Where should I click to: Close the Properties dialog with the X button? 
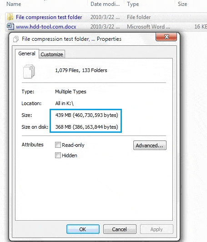(166, 37)
